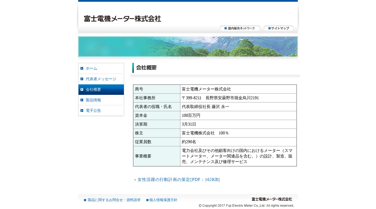
Task: Click the 資本金 table label
Action: point(157,116)
